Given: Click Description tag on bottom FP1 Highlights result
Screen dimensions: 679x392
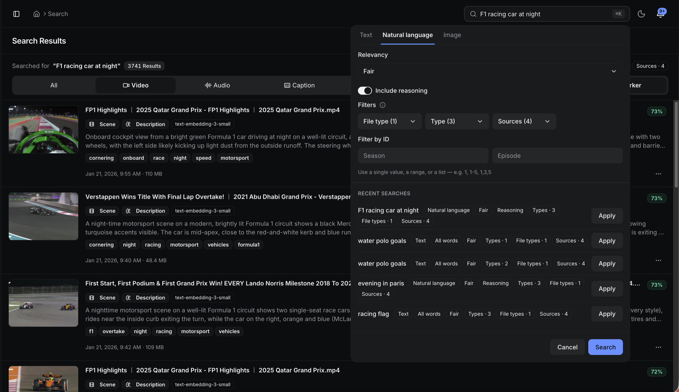Looking at the screenshot, I should pos(145,385).
